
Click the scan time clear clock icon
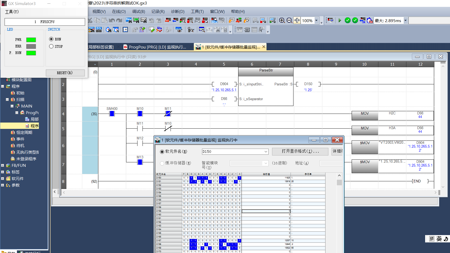coord(370,21)
